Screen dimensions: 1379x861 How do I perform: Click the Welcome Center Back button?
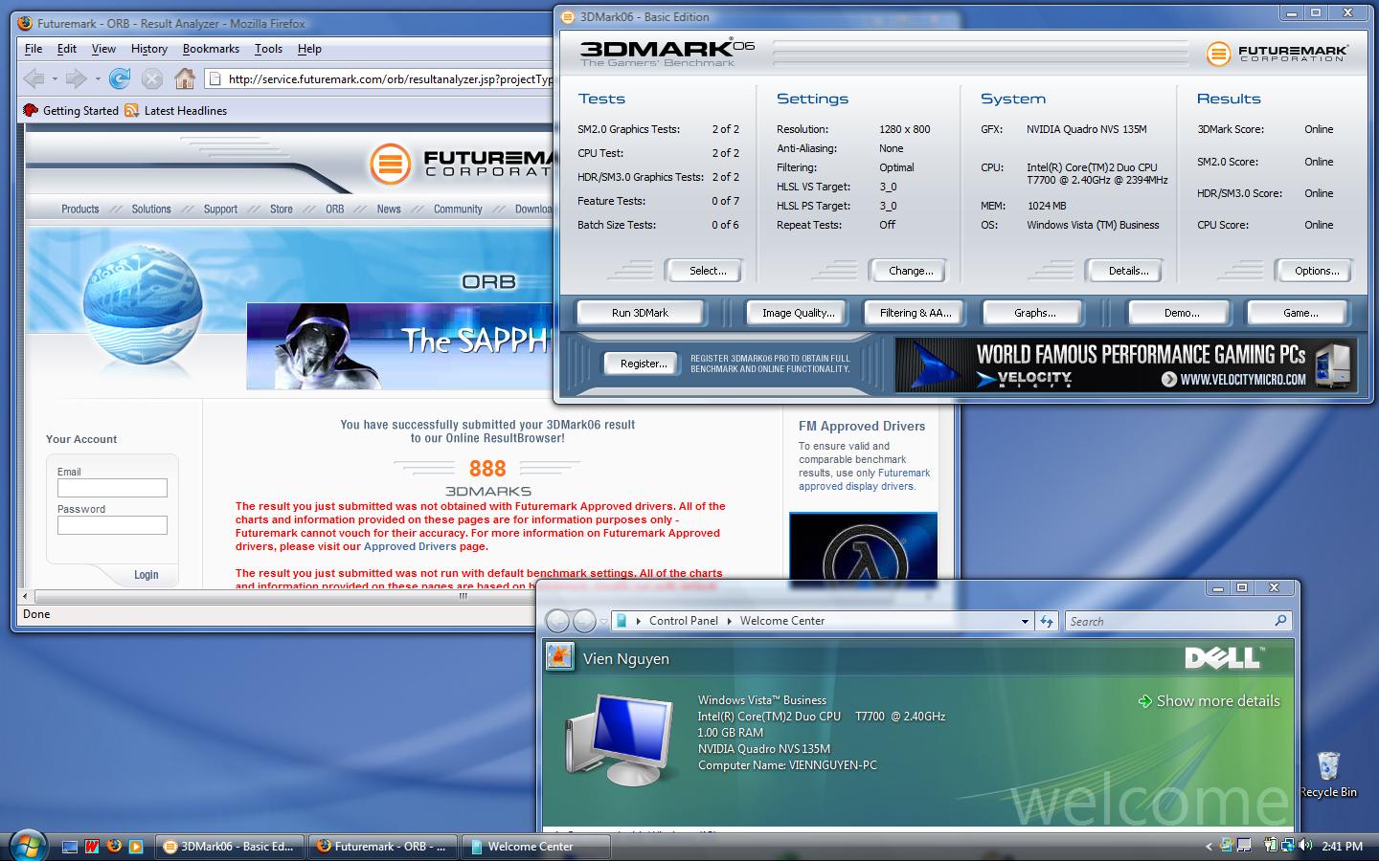557,621
